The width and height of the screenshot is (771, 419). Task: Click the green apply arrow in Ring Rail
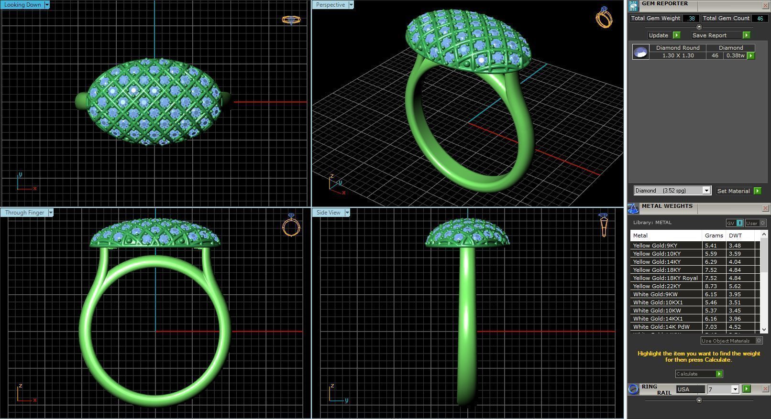coord(746,389)
